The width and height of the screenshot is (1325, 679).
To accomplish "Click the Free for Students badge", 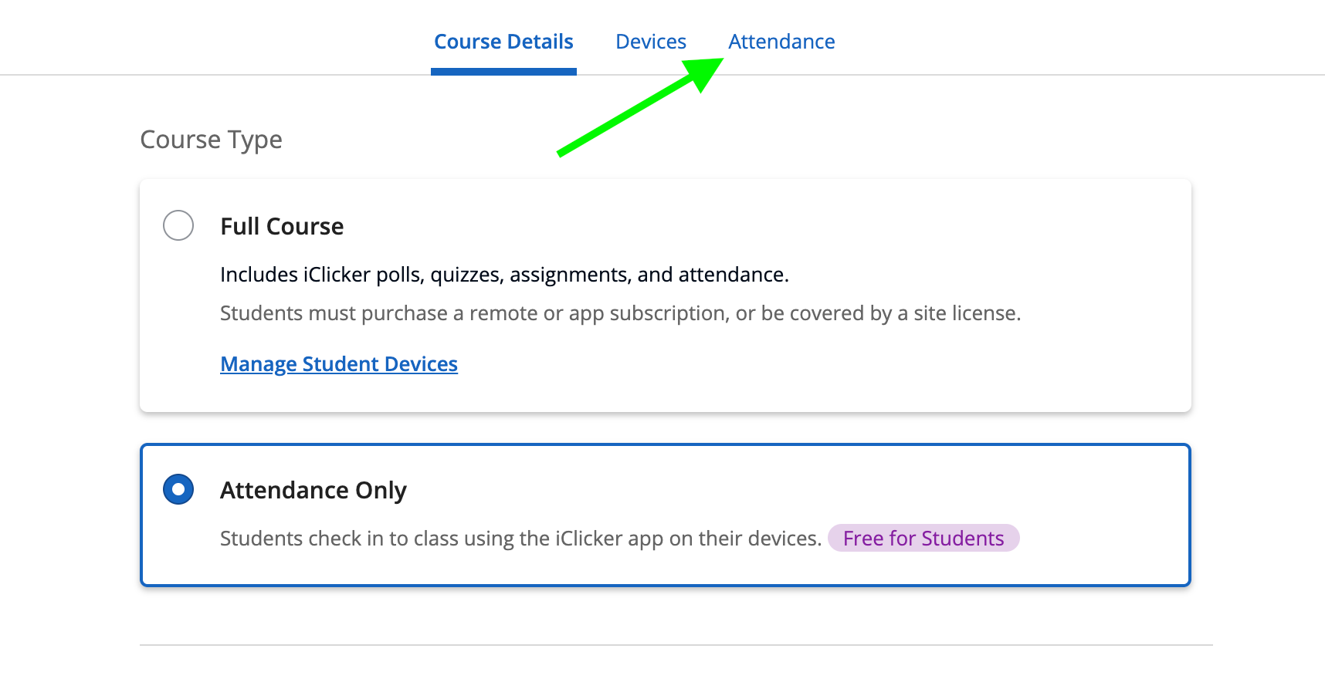I will point(923,539).
